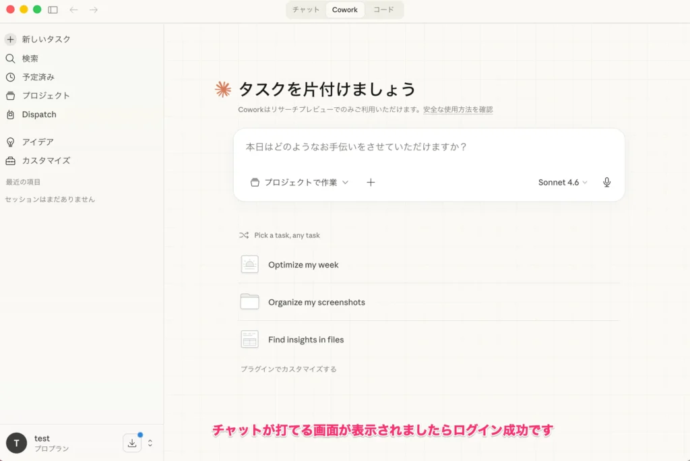Click the microphone icon for voice input
This screenshot has width=690, height=461.
[x=606, y=182]
